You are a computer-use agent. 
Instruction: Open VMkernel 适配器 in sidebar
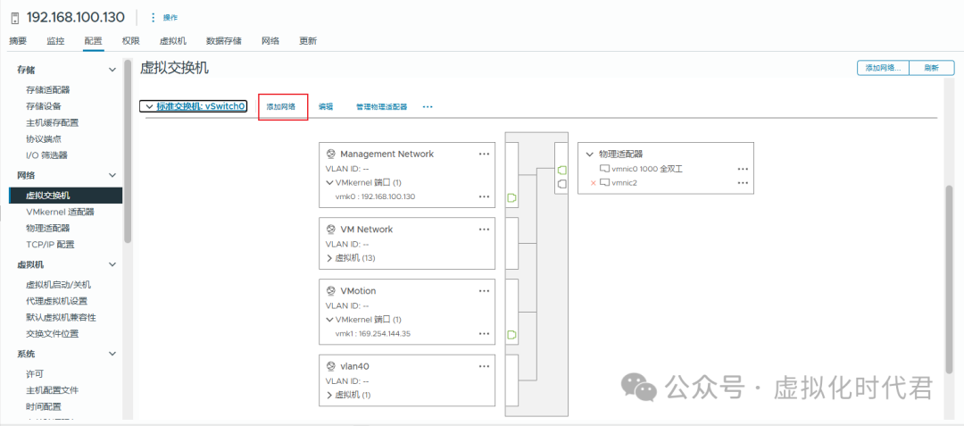[x=61, y=212]
